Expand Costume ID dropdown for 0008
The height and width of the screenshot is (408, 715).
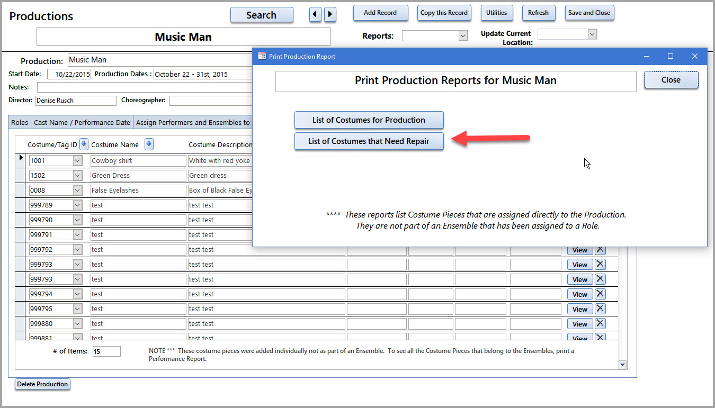[x=77, y=191]
